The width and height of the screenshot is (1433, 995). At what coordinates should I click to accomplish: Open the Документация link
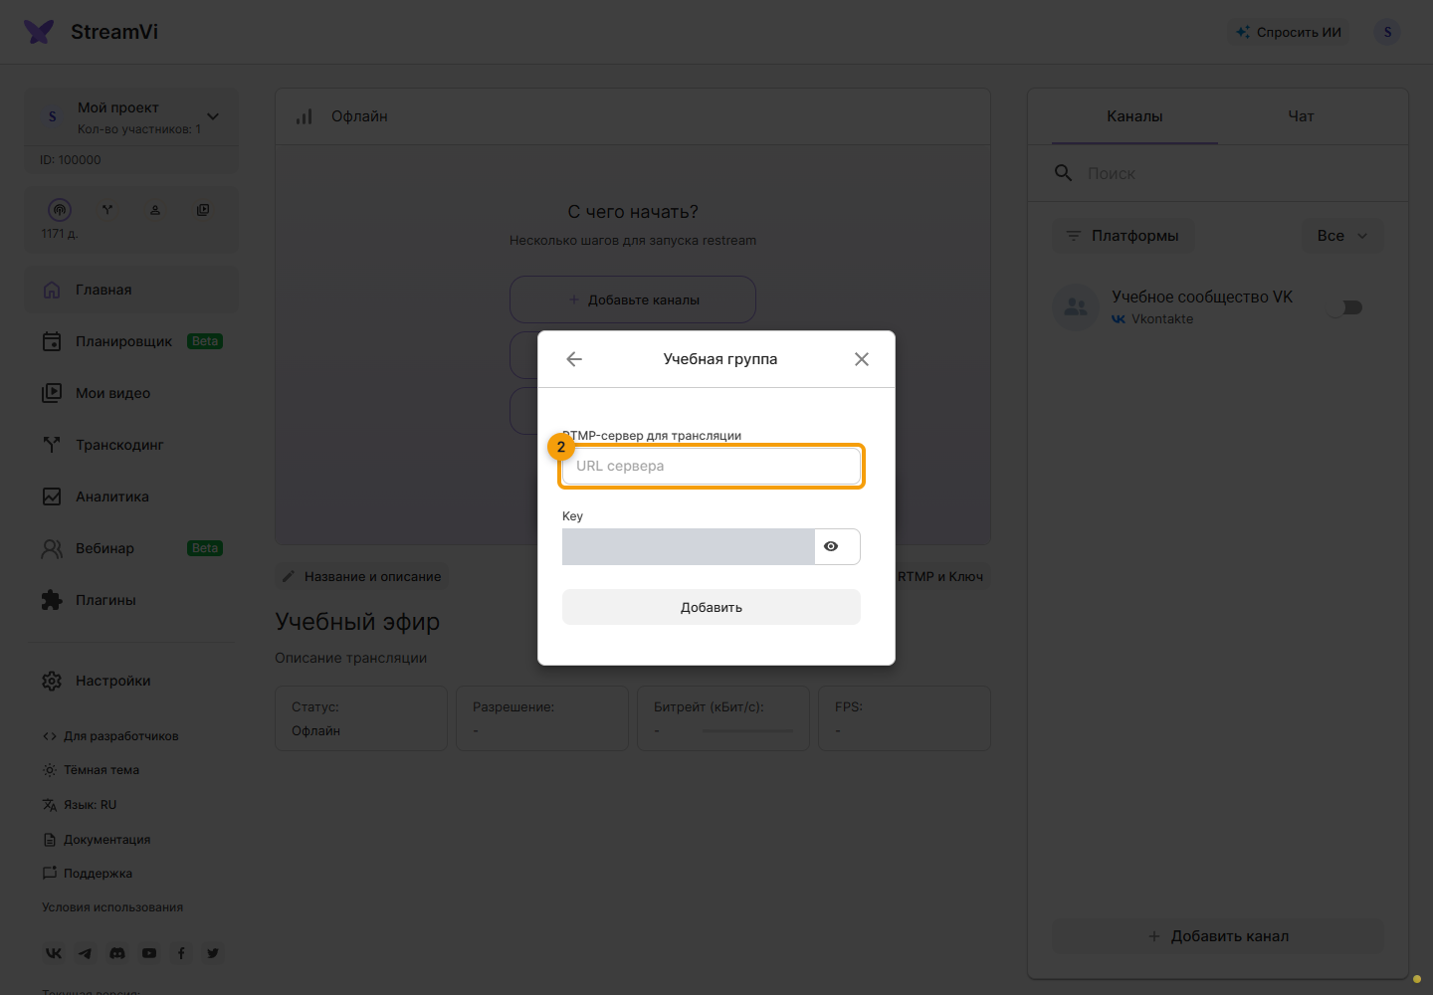(97, 840)
